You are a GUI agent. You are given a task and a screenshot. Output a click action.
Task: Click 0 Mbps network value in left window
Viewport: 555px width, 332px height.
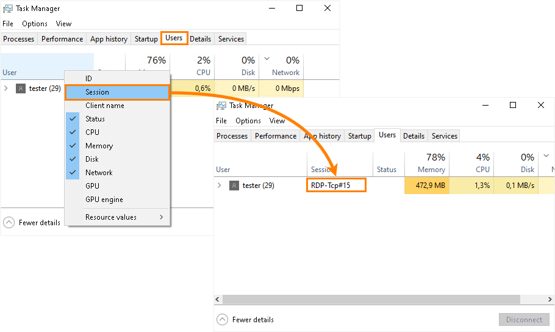tap(281, 88)
